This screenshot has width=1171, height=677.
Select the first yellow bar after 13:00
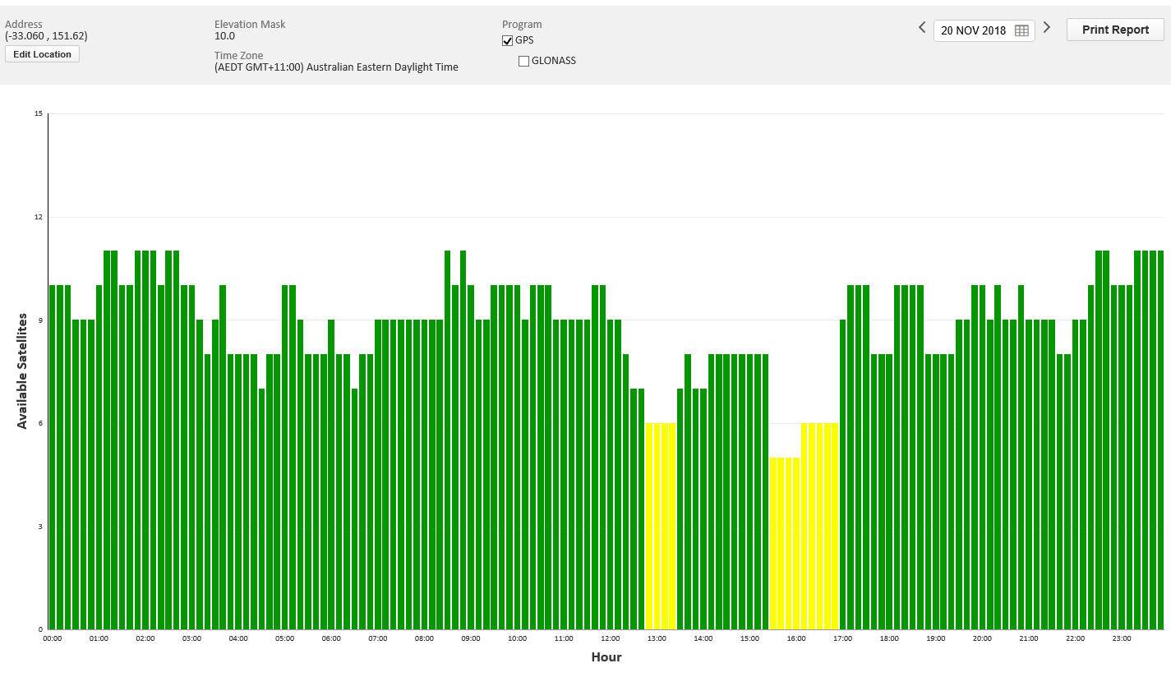(649, 526)
